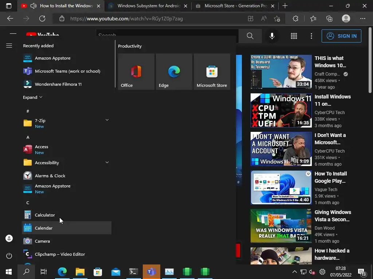
Task: Click the SIGN IN button
Action: [341, 36]
